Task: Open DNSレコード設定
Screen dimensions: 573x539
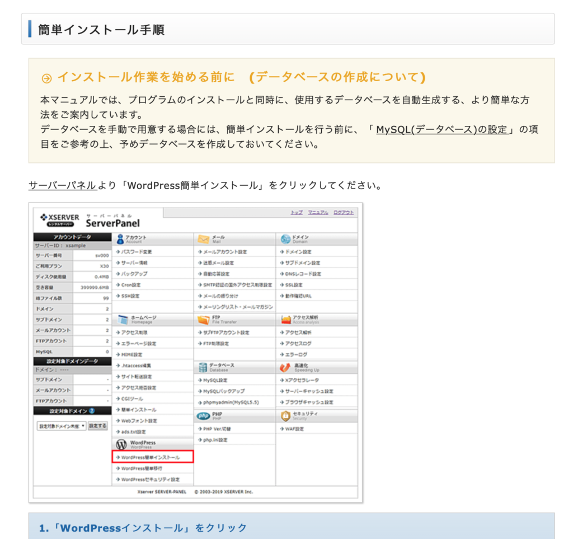Action: click(303, 274)
